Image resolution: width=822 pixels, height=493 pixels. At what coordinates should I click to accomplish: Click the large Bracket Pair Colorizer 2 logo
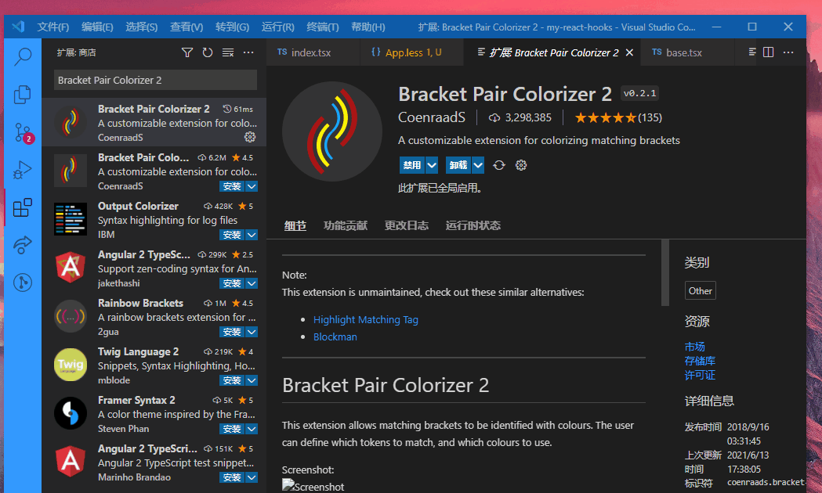pos(332,131)
